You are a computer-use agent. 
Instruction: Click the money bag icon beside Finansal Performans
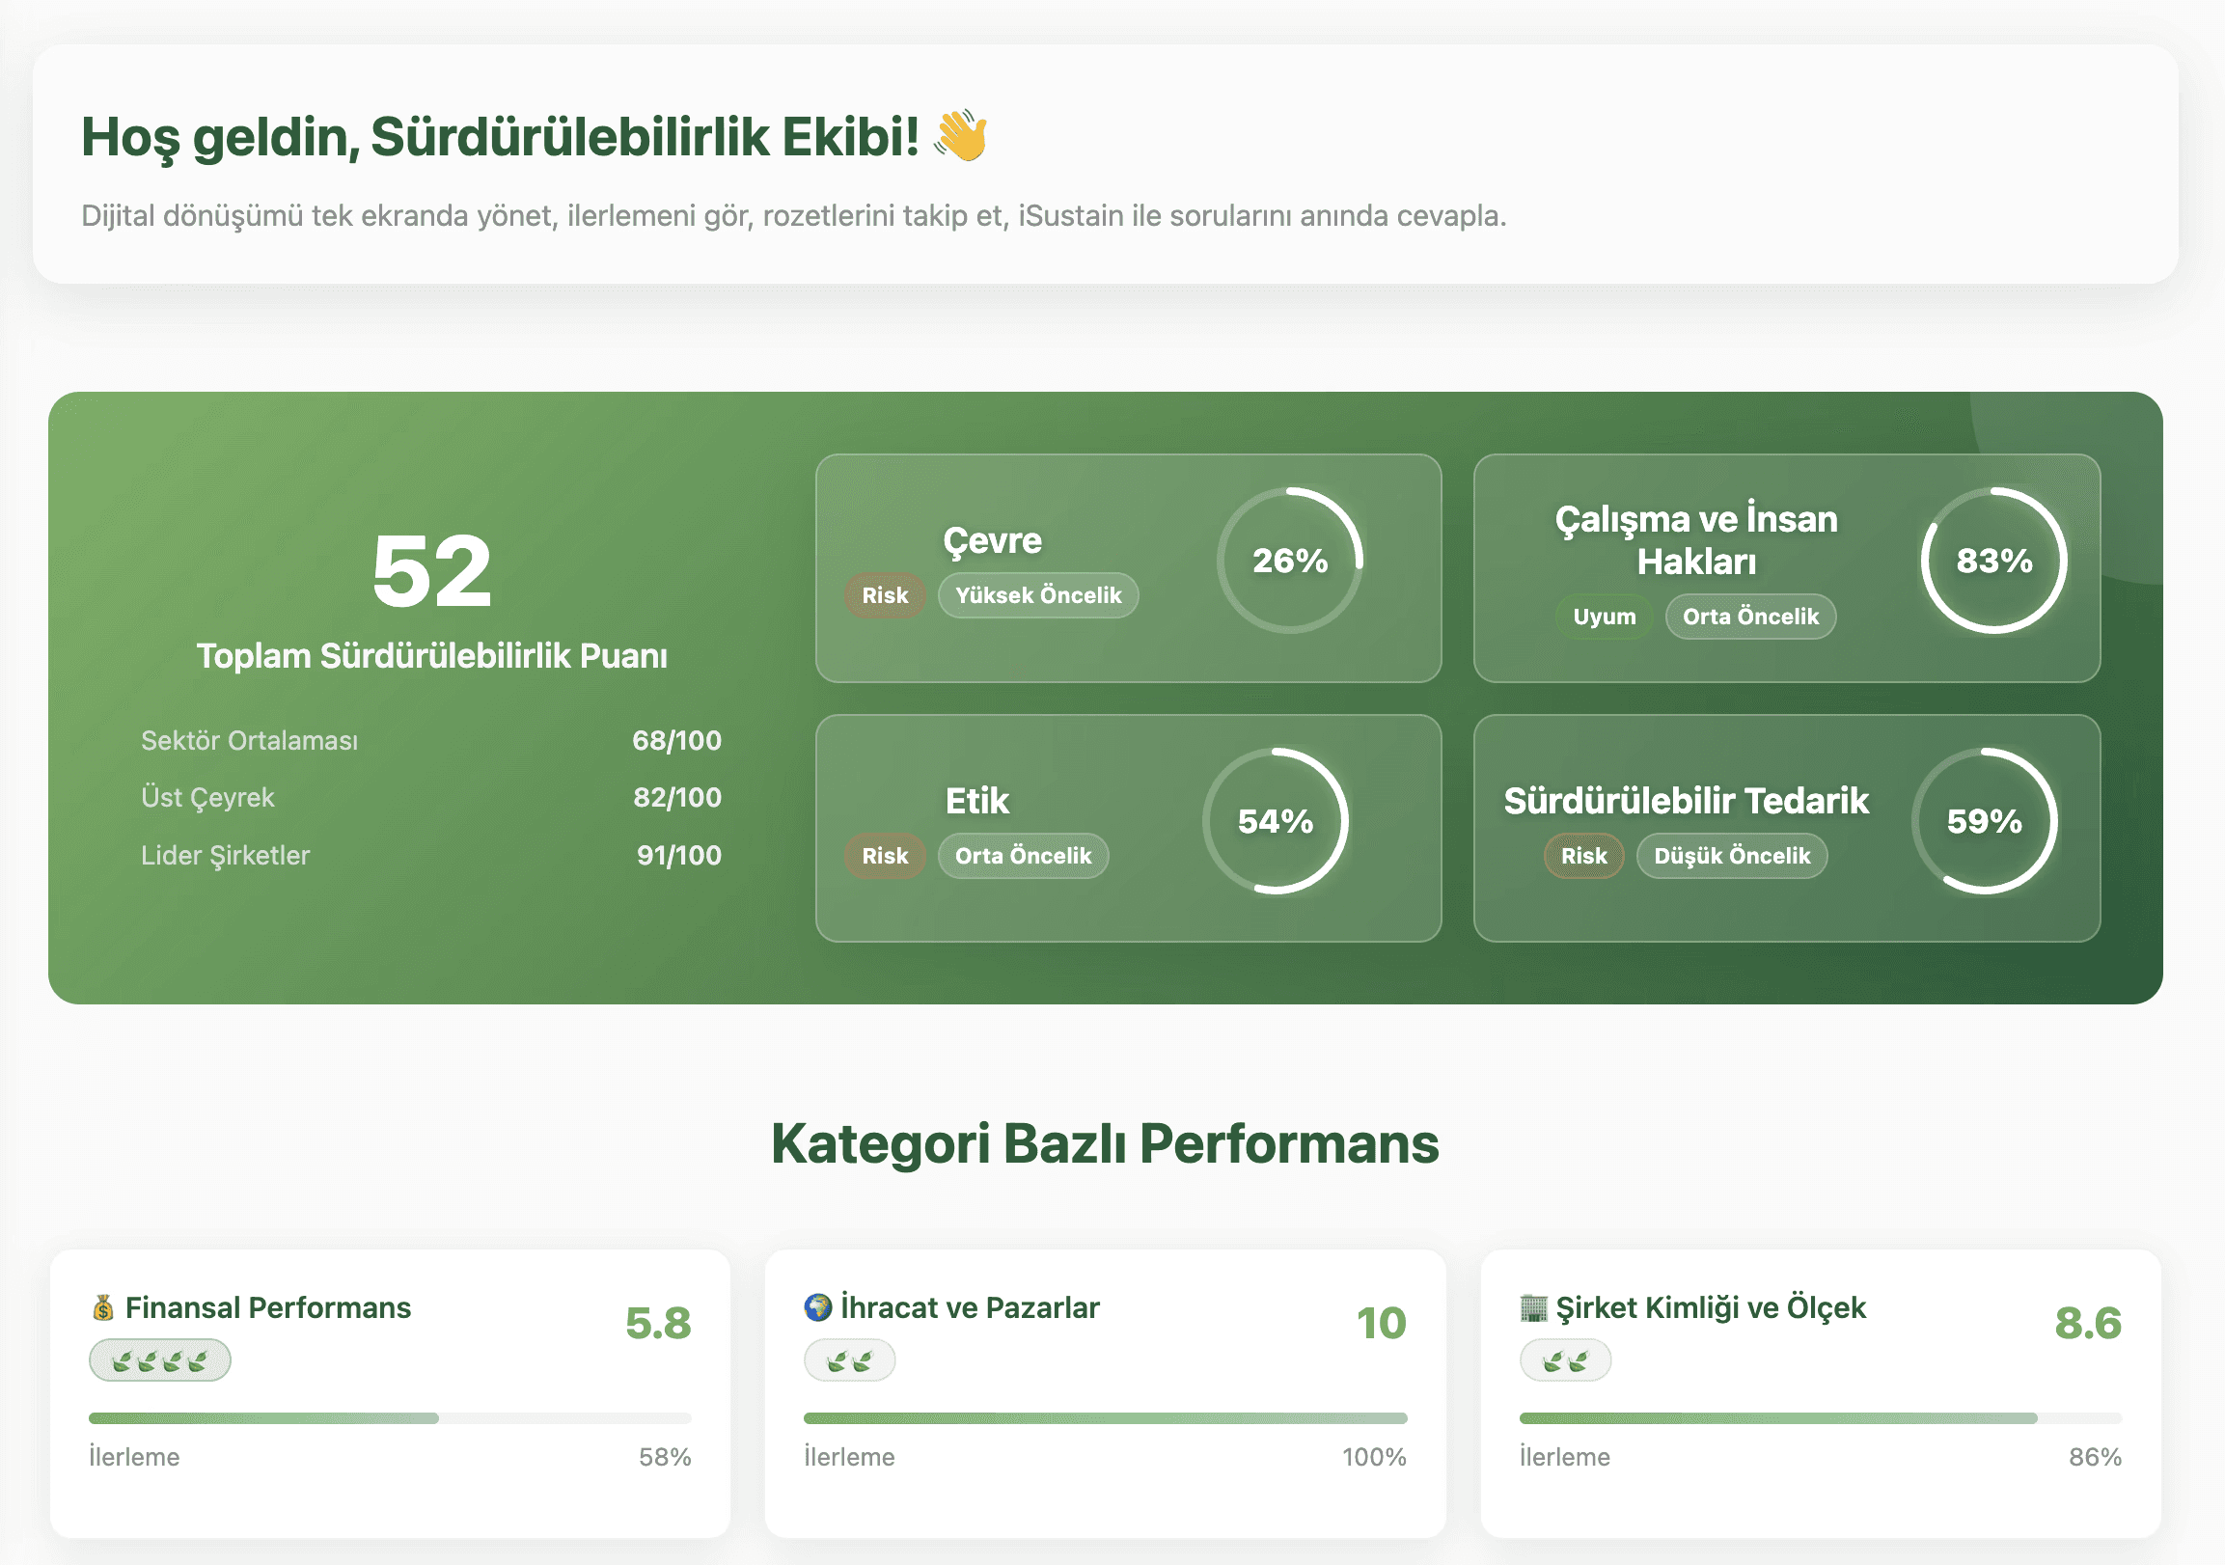click(x=103, y=1308)
